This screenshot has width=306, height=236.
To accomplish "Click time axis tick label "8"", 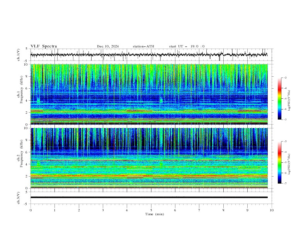I will click(223, 210).
